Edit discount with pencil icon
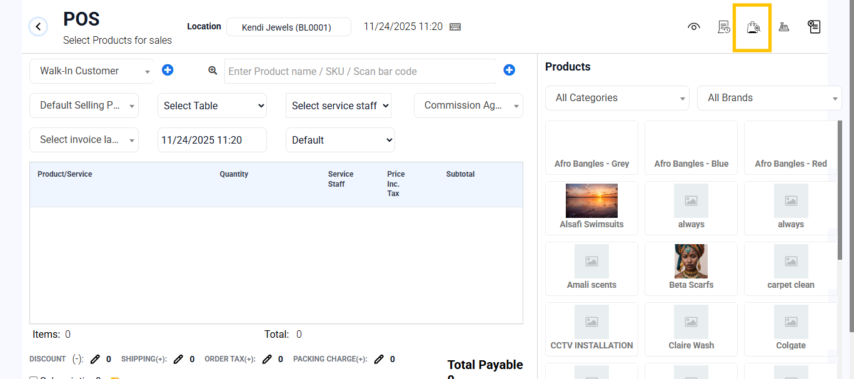This screenshot has height=379, width=854. (x=95, y=359)
